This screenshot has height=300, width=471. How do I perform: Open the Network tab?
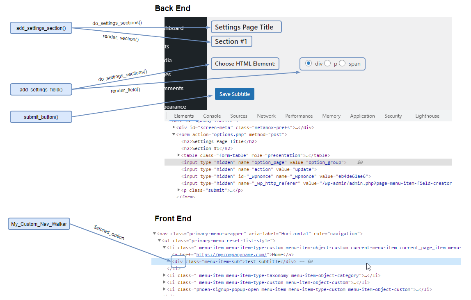pyautogui.click(x=266, y=116)
